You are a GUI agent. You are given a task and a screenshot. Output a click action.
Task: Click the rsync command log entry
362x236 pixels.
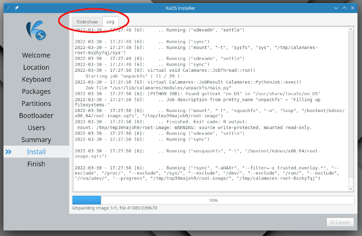coord(207,173)
